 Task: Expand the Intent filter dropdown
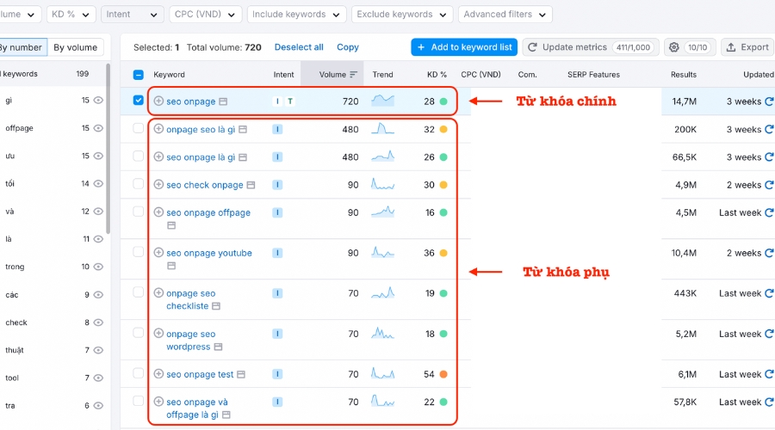[132, 15]
